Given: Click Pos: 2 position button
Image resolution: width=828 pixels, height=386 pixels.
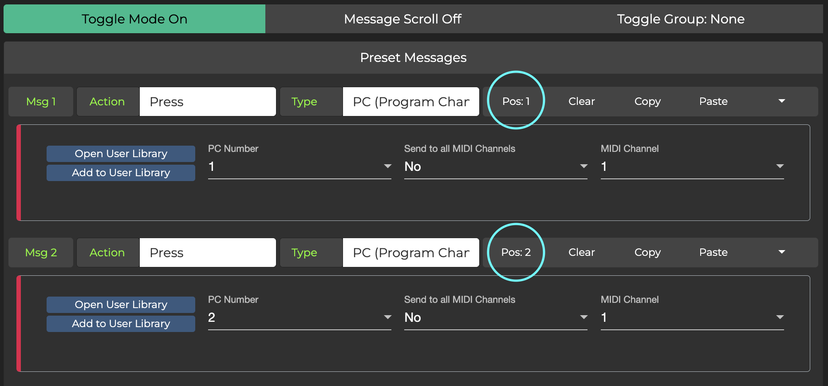Looking at the screenshot, I should [x=516, y=252].
